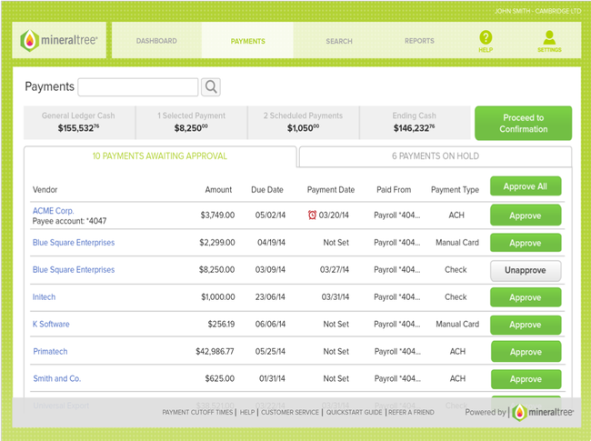Click the MineralTree logo in header
The image size is (591, 441).
coord(59,40)
